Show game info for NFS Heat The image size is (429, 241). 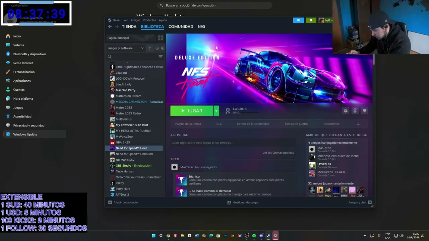tap(355, 111)
